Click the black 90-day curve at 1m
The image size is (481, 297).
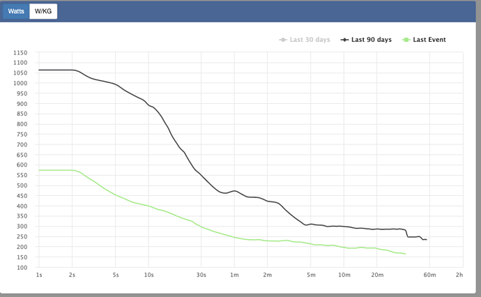click(235, 191)
